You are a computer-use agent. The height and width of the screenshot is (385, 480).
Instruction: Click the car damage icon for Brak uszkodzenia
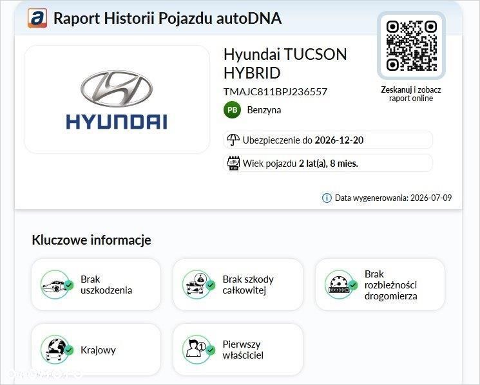pos(57,285)
